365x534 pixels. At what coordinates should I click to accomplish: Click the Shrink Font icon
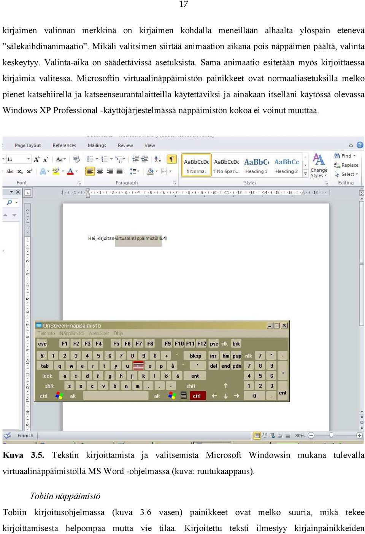tap(46, 159)
